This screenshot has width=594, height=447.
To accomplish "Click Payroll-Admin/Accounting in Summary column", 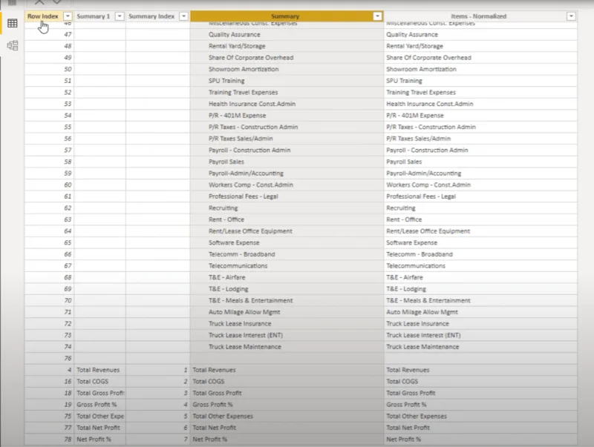I will click(246, 173).
